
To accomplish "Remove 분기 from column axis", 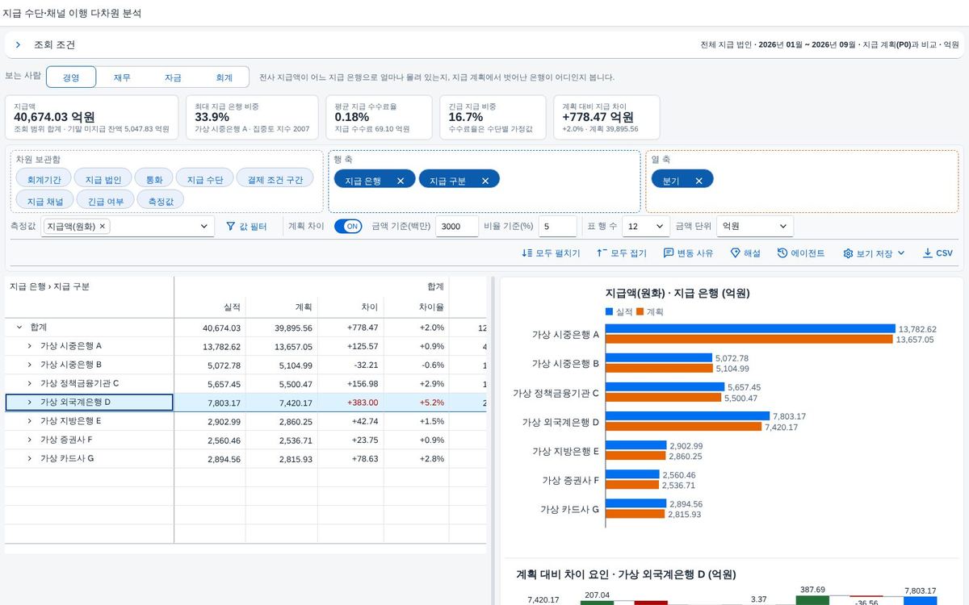I will (x=698, y=181).
